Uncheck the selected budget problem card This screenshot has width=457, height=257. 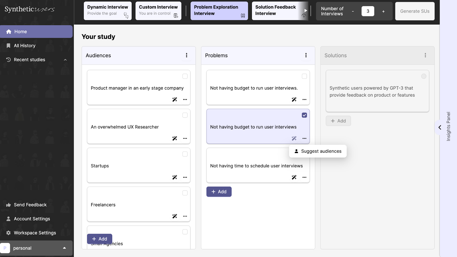coord(304,115)
